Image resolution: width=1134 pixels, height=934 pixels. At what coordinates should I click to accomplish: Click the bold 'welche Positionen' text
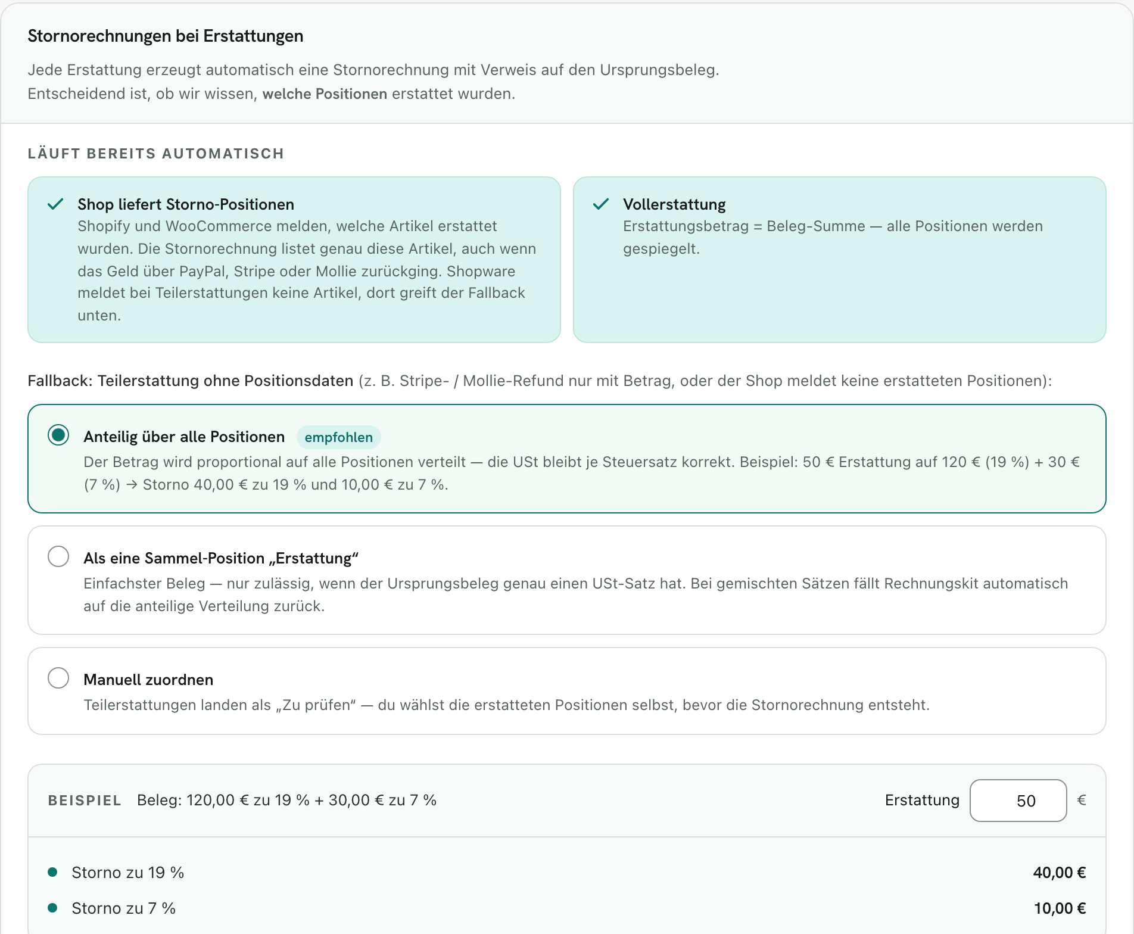click(325, 94)
